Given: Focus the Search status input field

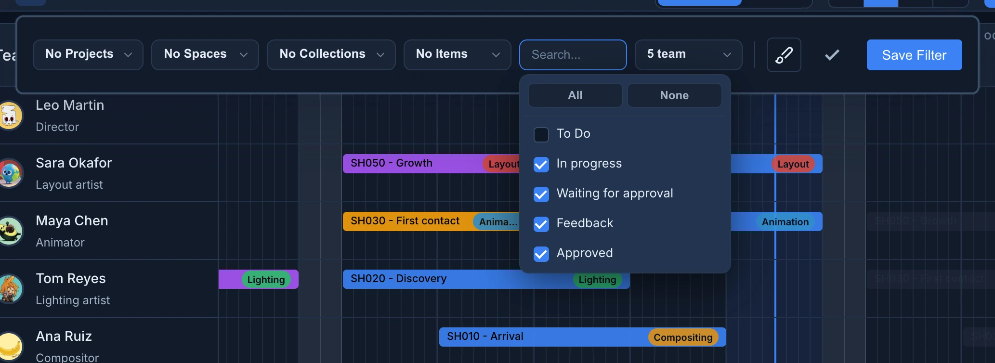Looking at the screenshot, I should click(573, 55).
